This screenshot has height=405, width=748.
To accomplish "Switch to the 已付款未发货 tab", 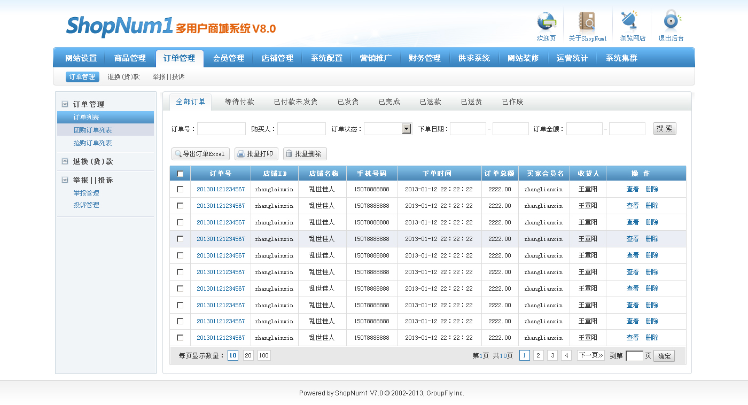I will [x=295, y=102].
